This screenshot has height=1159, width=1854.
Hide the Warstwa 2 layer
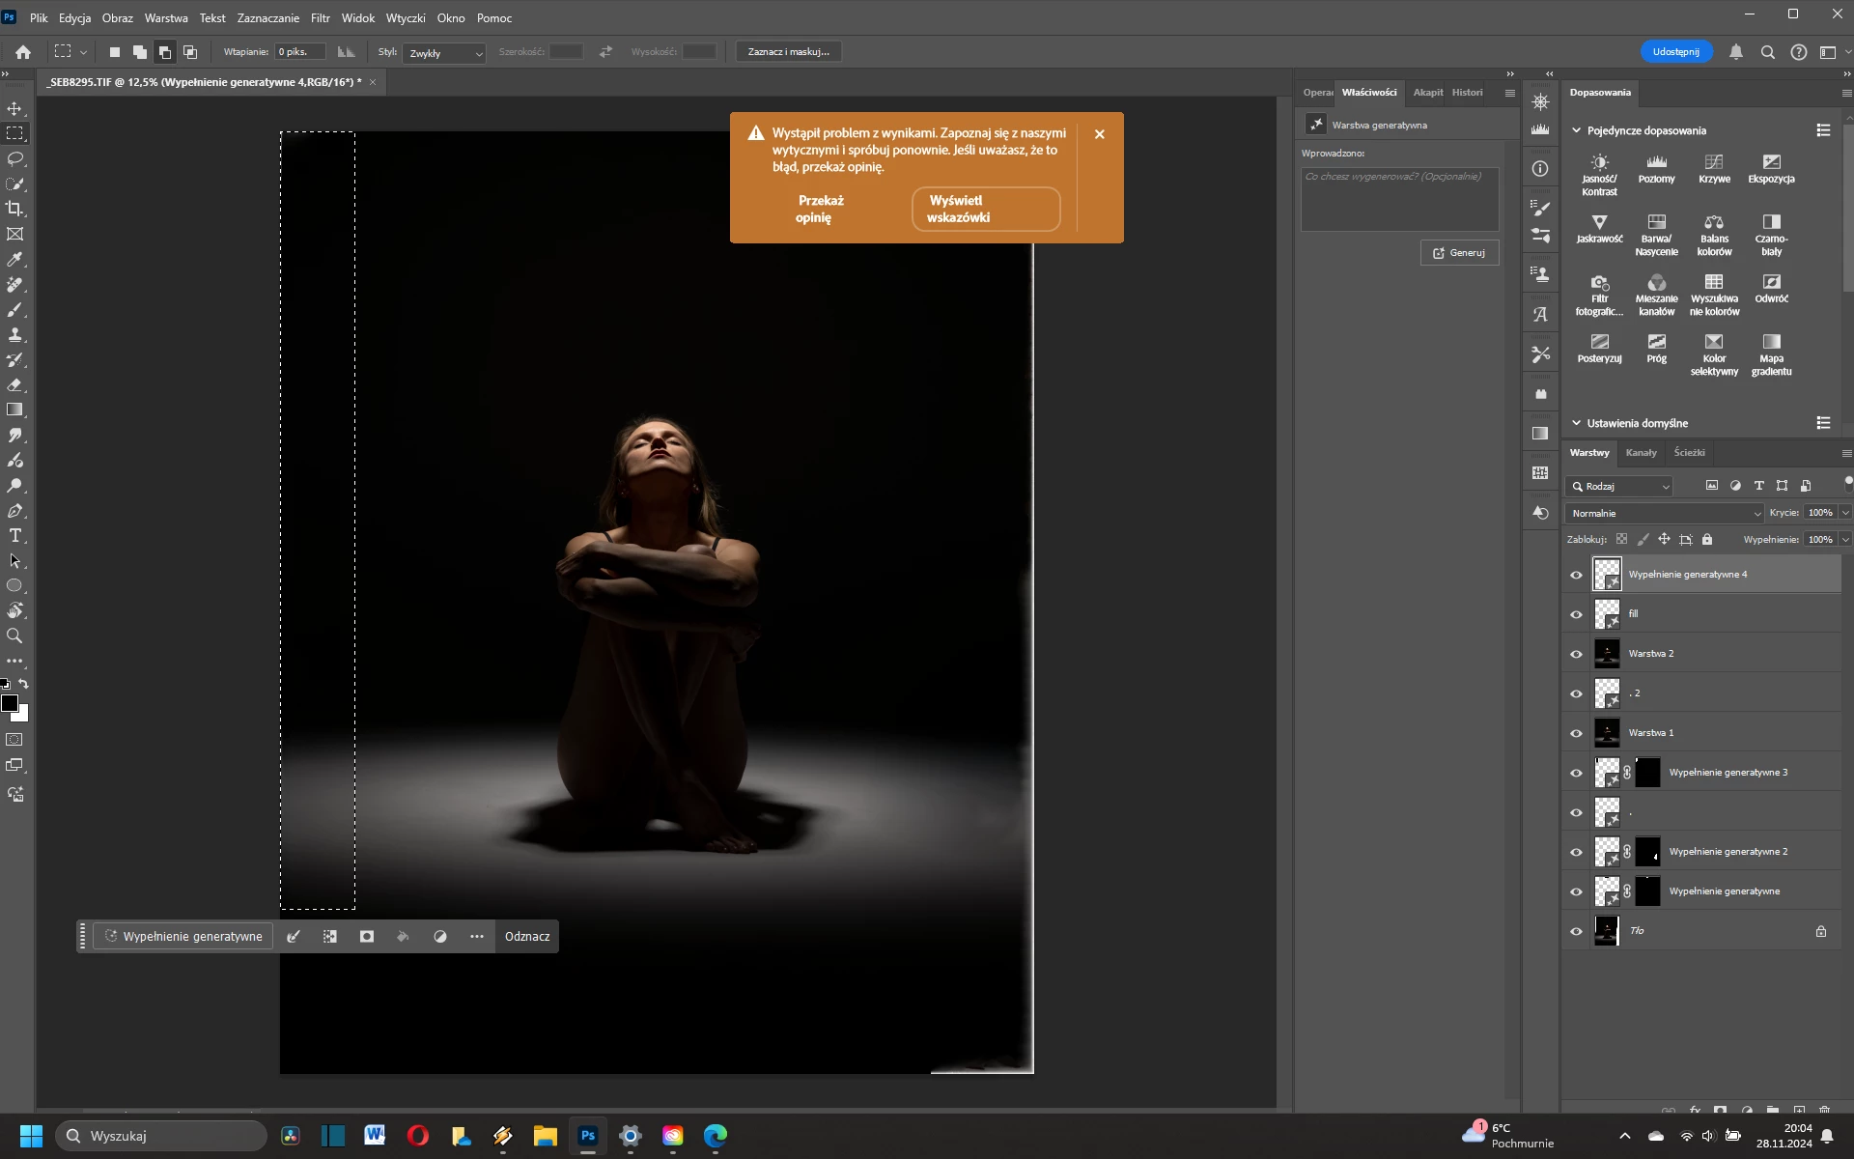click(x=1576, y=654)
